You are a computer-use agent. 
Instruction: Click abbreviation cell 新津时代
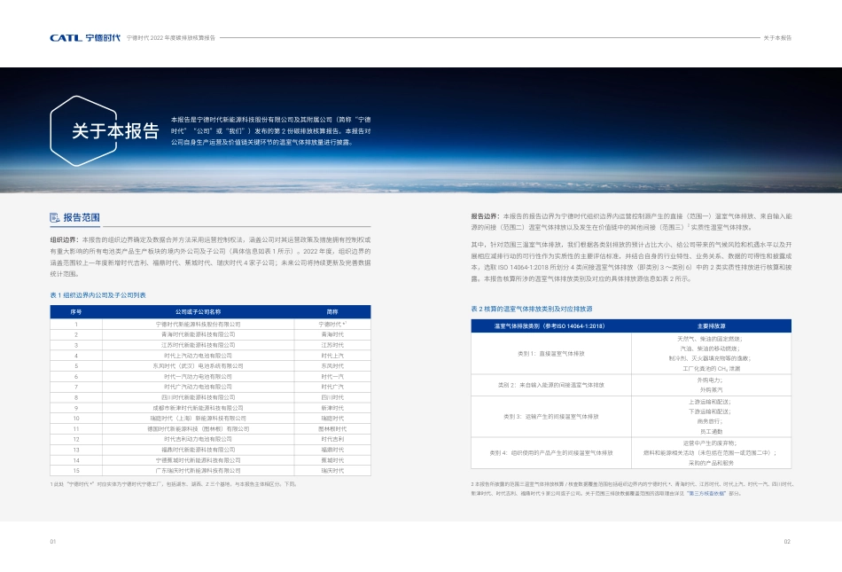[x=332, y=408]
